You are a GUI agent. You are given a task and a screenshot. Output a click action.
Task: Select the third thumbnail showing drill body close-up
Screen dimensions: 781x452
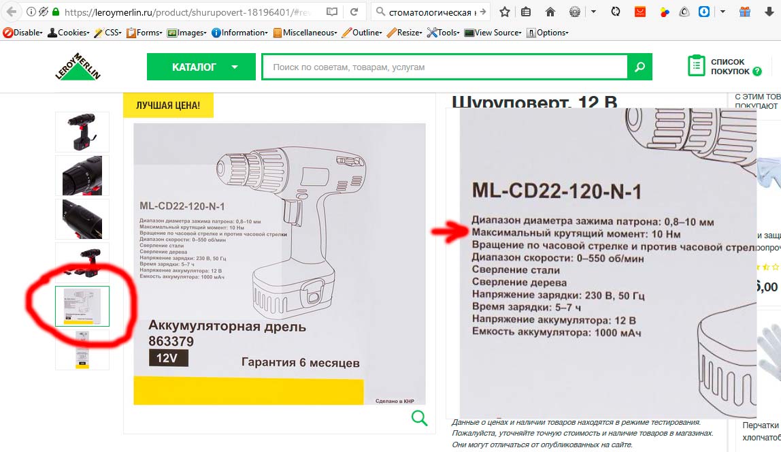pos(82,219)
